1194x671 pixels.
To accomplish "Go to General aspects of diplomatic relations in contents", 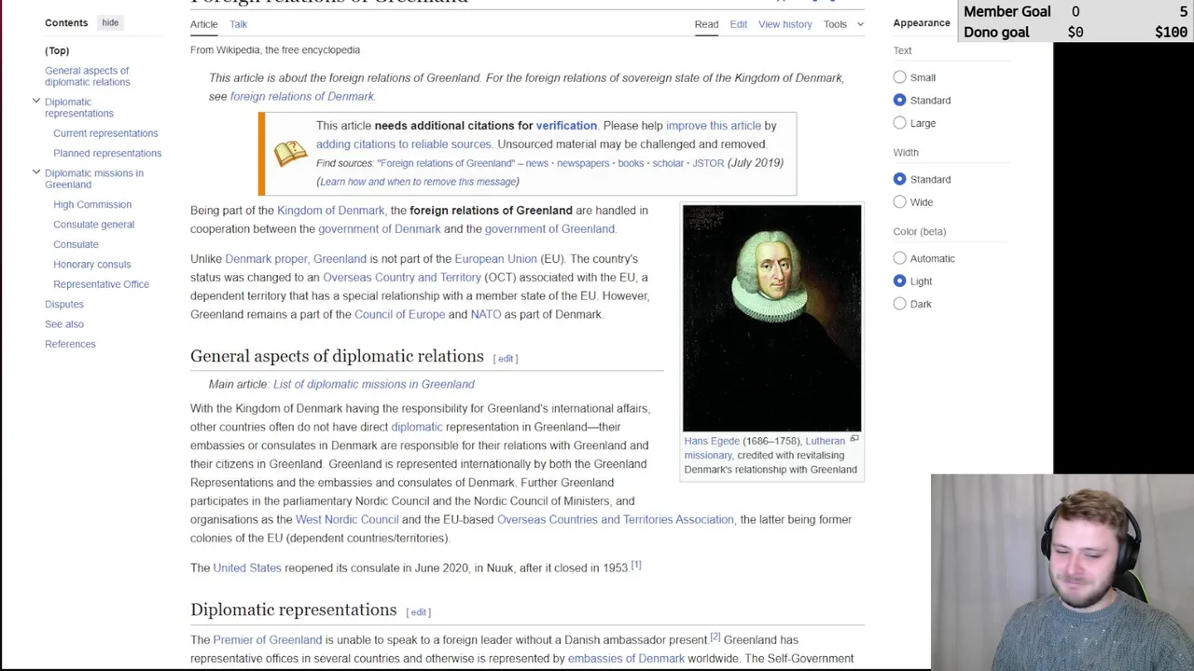I will (87, 75).
